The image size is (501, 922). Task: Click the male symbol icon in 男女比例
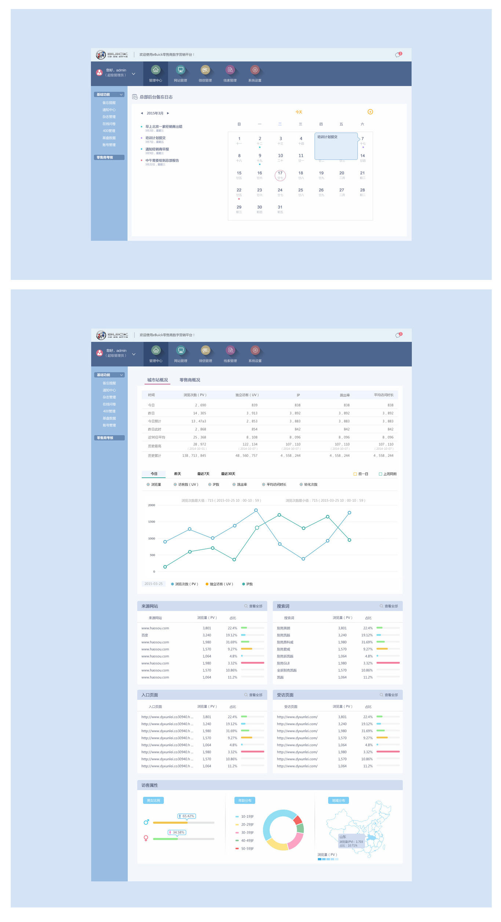tap(146, 822)
